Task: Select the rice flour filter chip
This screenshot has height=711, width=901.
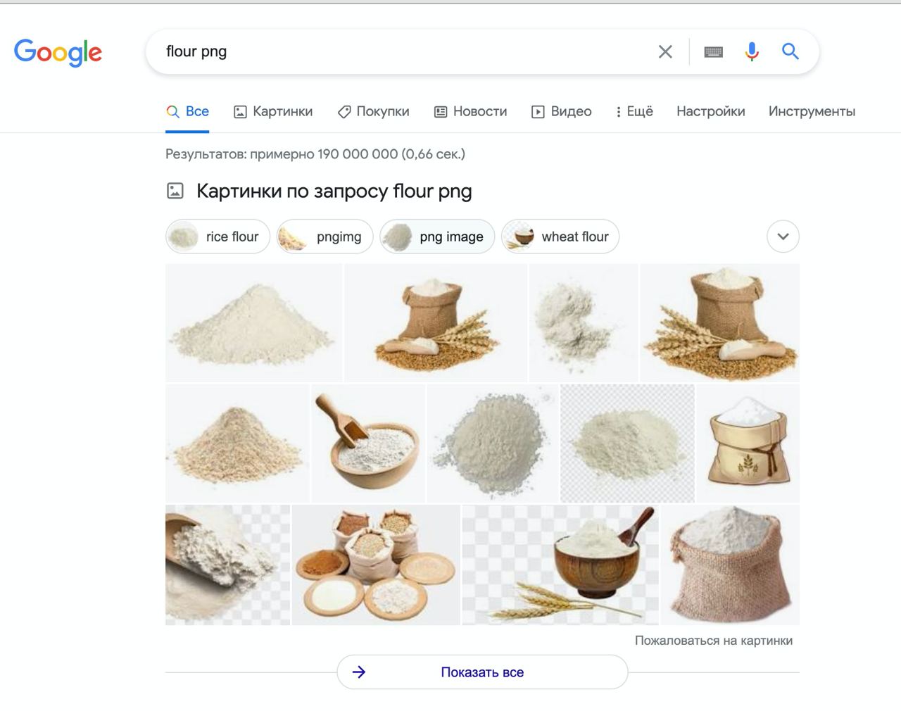Action: point(218,237)
